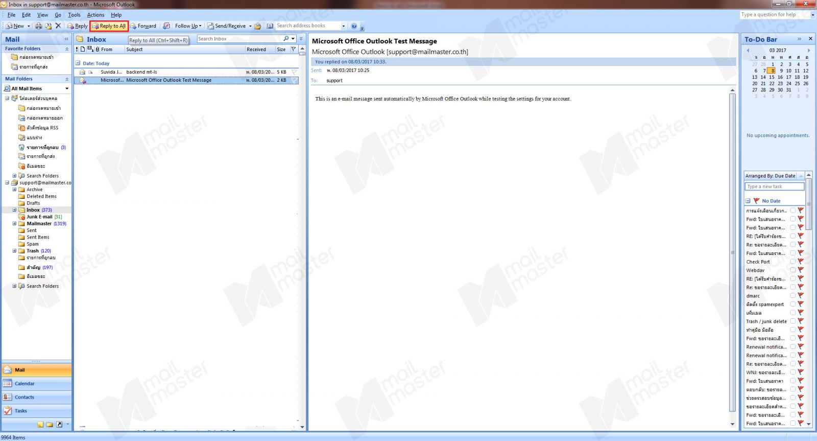The height and width of the screenshot is (441, 817).
Task: Open the File menu
Action: [x=11, y=15]
